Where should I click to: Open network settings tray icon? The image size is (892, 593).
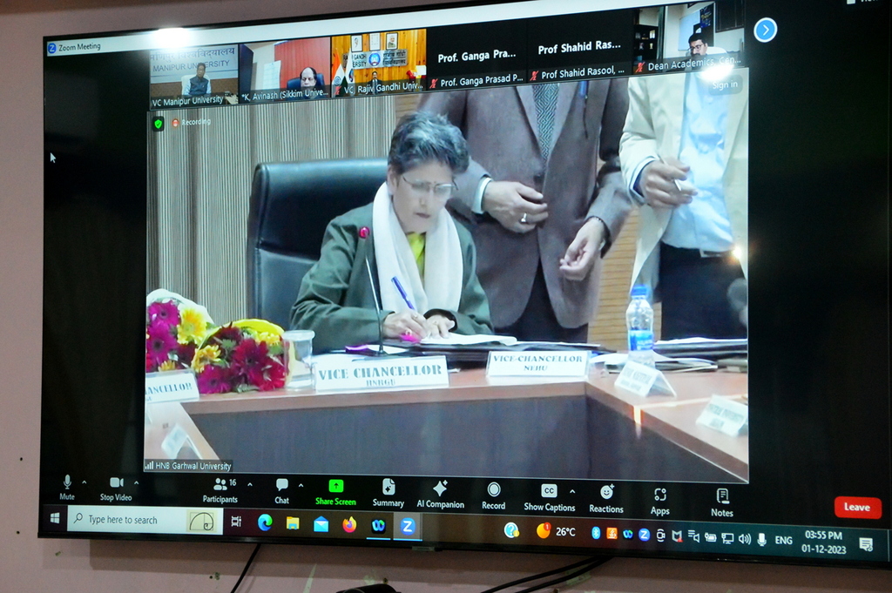coord(727,538)
